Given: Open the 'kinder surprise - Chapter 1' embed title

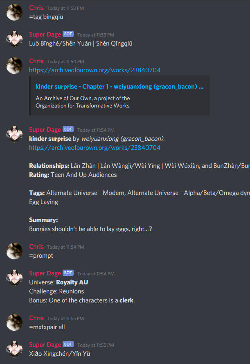Looking at the screenshot, I should (119, 87).
